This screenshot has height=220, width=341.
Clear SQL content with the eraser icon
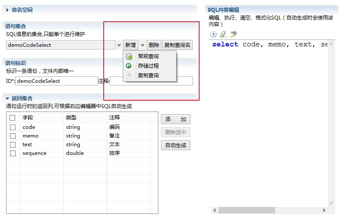[x=223, y=34]
